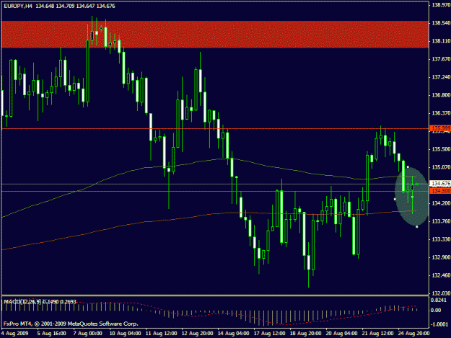Screen dimensions: 451x338
Task: Click the 12 Aug 20:00 time label
Action: click(197, 333)
